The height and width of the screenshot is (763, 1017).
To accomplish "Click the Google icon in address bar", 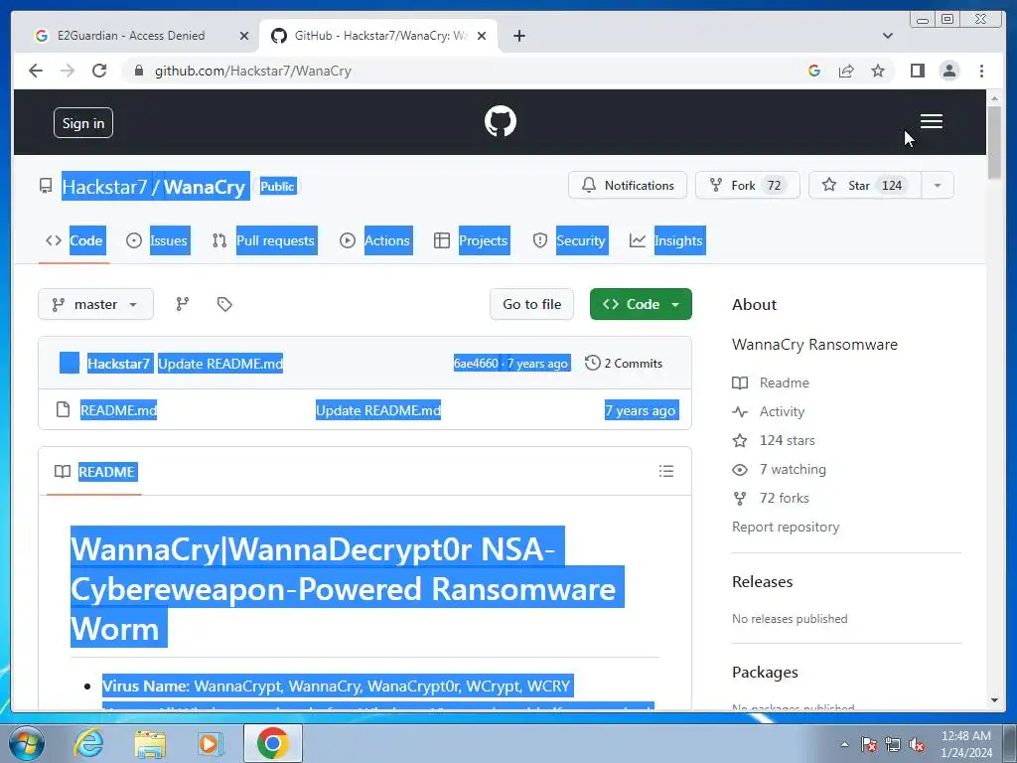I will 814,71.
